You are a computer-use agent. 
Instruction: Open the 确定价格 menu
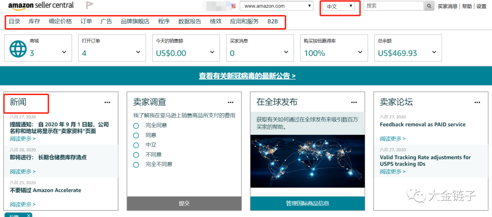coord(60,21)
